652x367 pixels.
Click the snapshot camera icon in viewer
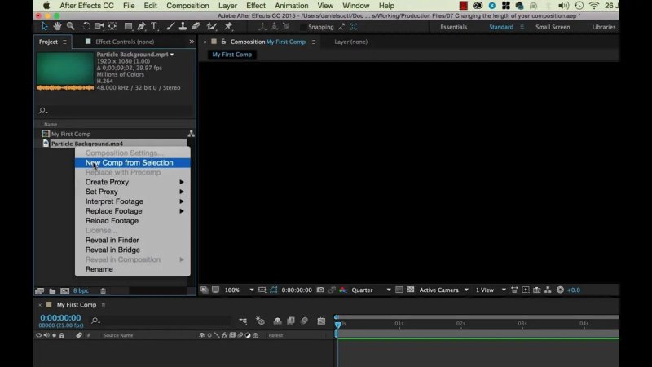320,290
